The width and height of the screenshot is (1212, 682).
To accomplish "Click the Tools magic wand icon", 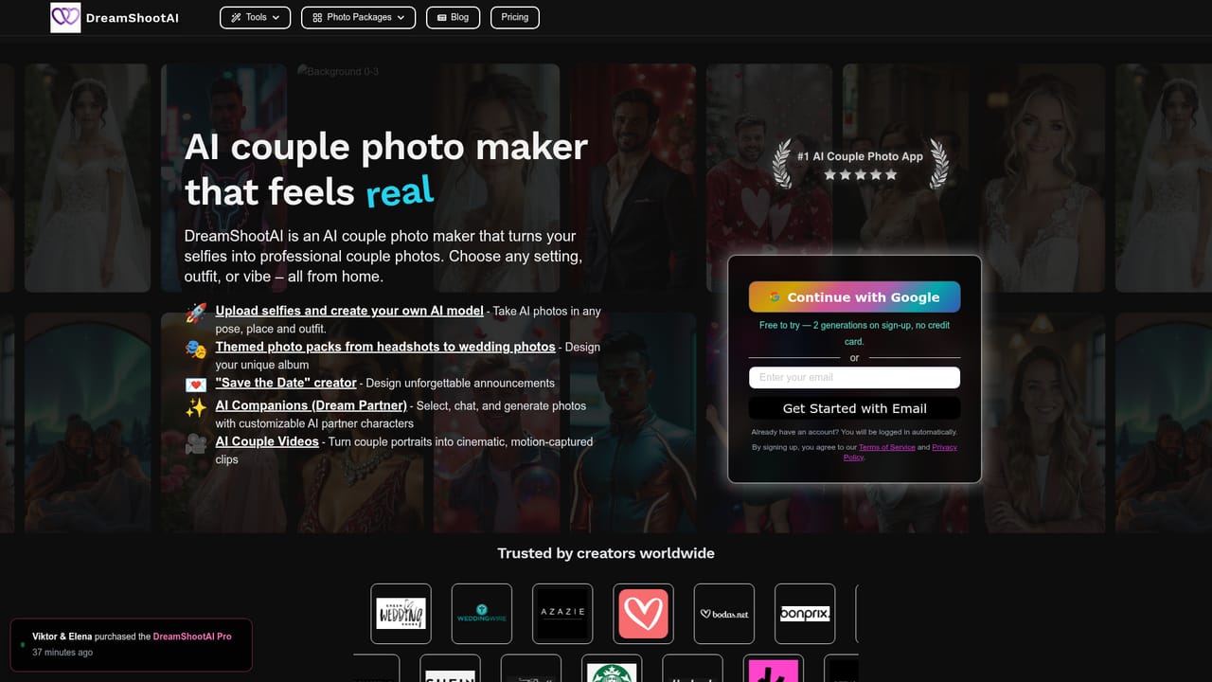I will tap(236, 17).
